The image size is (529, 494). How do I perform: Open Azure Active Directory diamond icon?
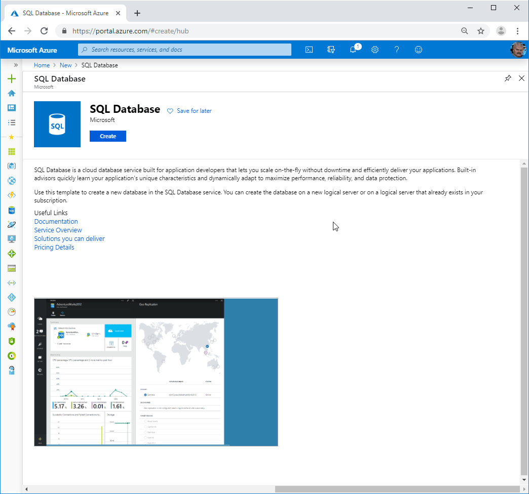tap(12, 297)
